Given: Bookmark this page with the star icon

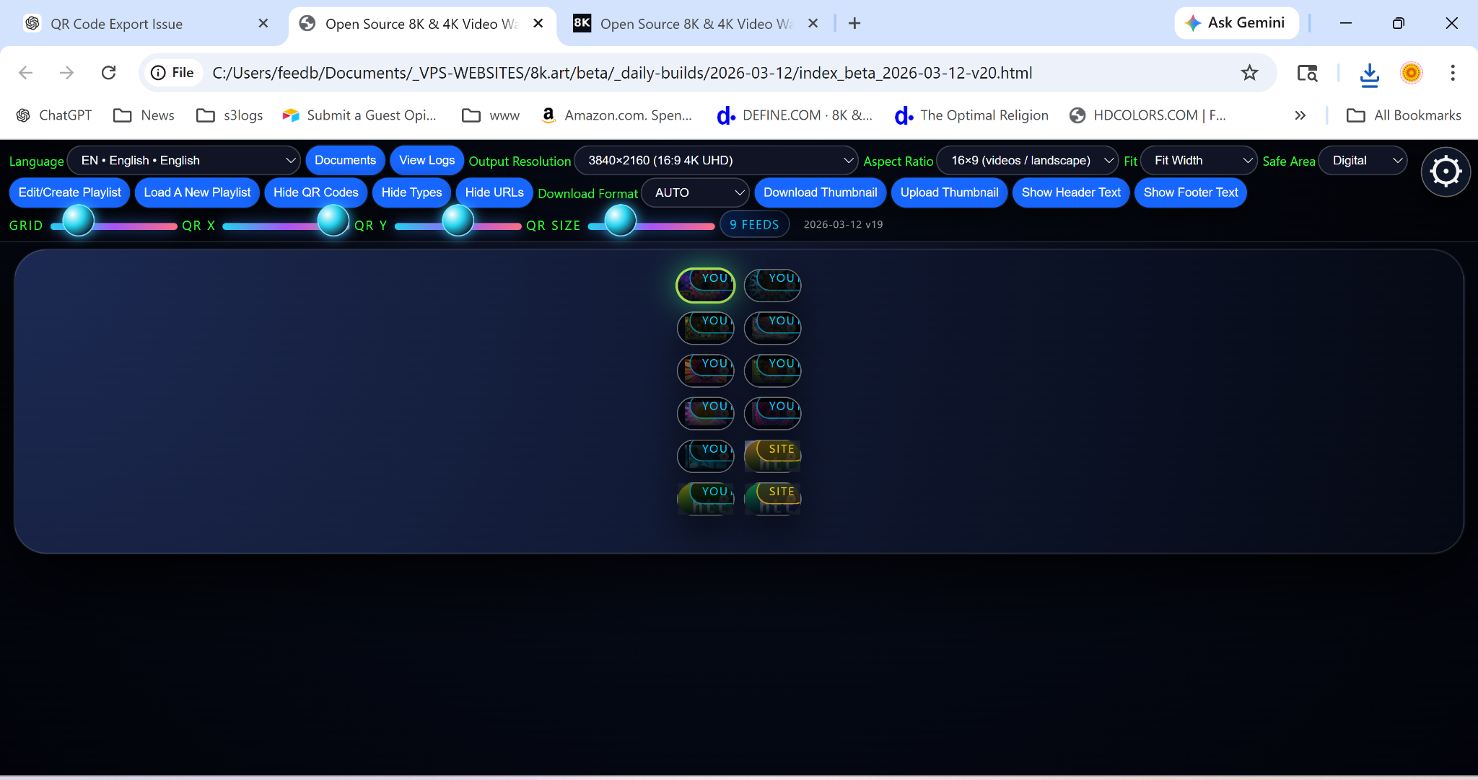Looking at the screenshot, I should 1249,73.
